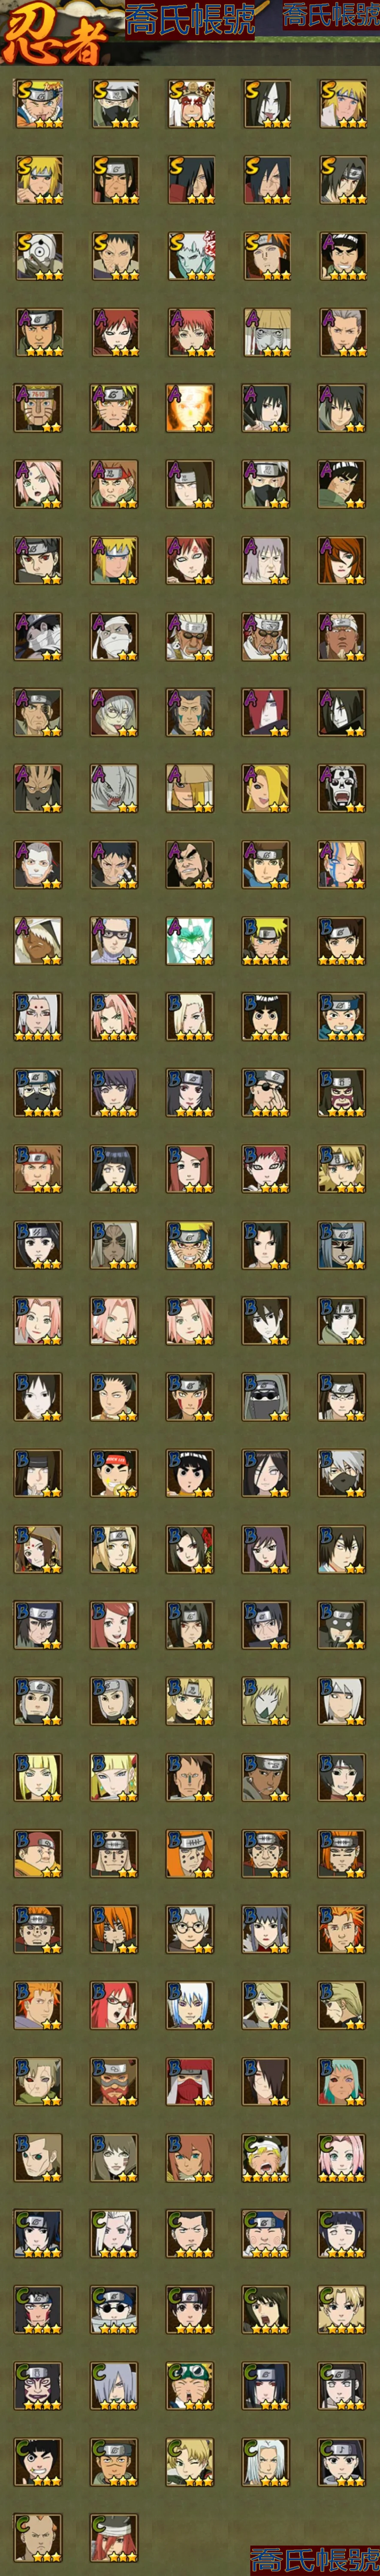Select the glowing orange chakra-mode Naruto icon
The height and width of the screenshot is (2576, 380).
[x=190, y=408]
